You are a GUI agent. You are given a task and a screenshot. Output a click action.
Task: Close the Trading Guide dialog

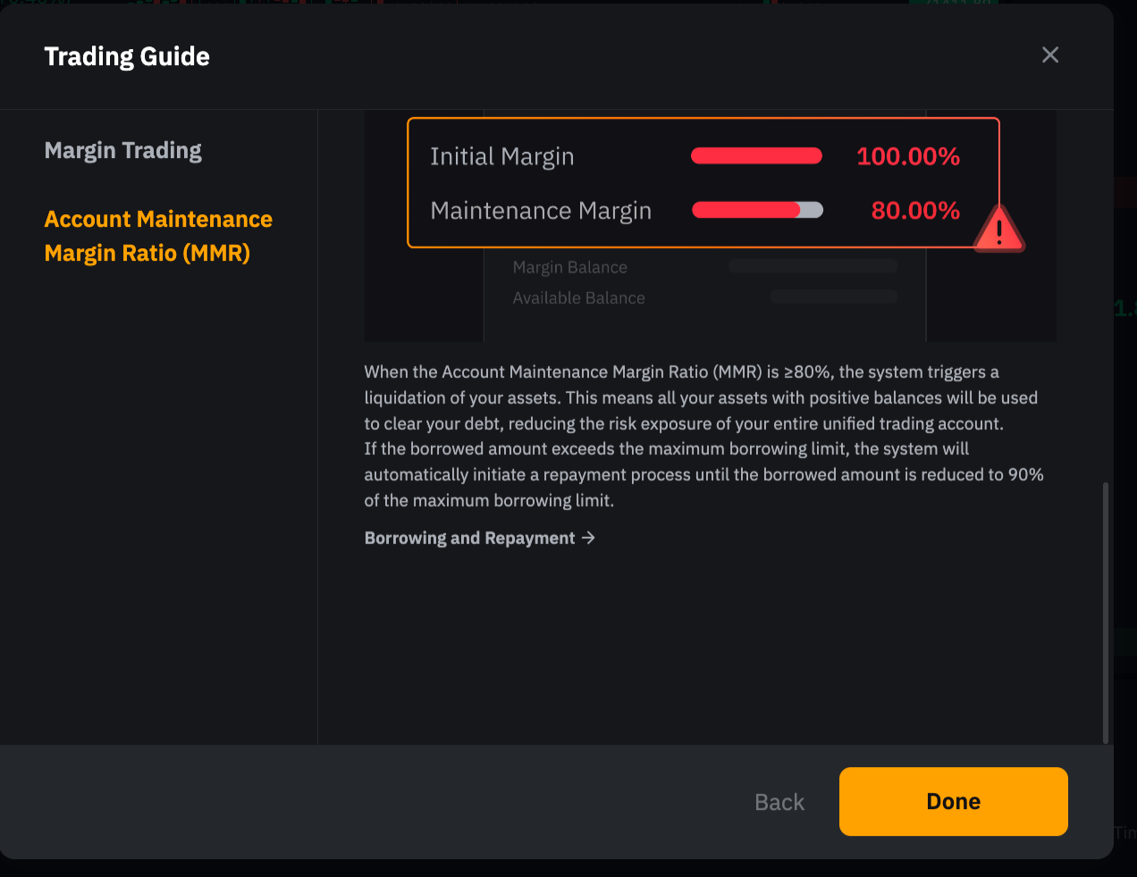tap(1050, 55)
